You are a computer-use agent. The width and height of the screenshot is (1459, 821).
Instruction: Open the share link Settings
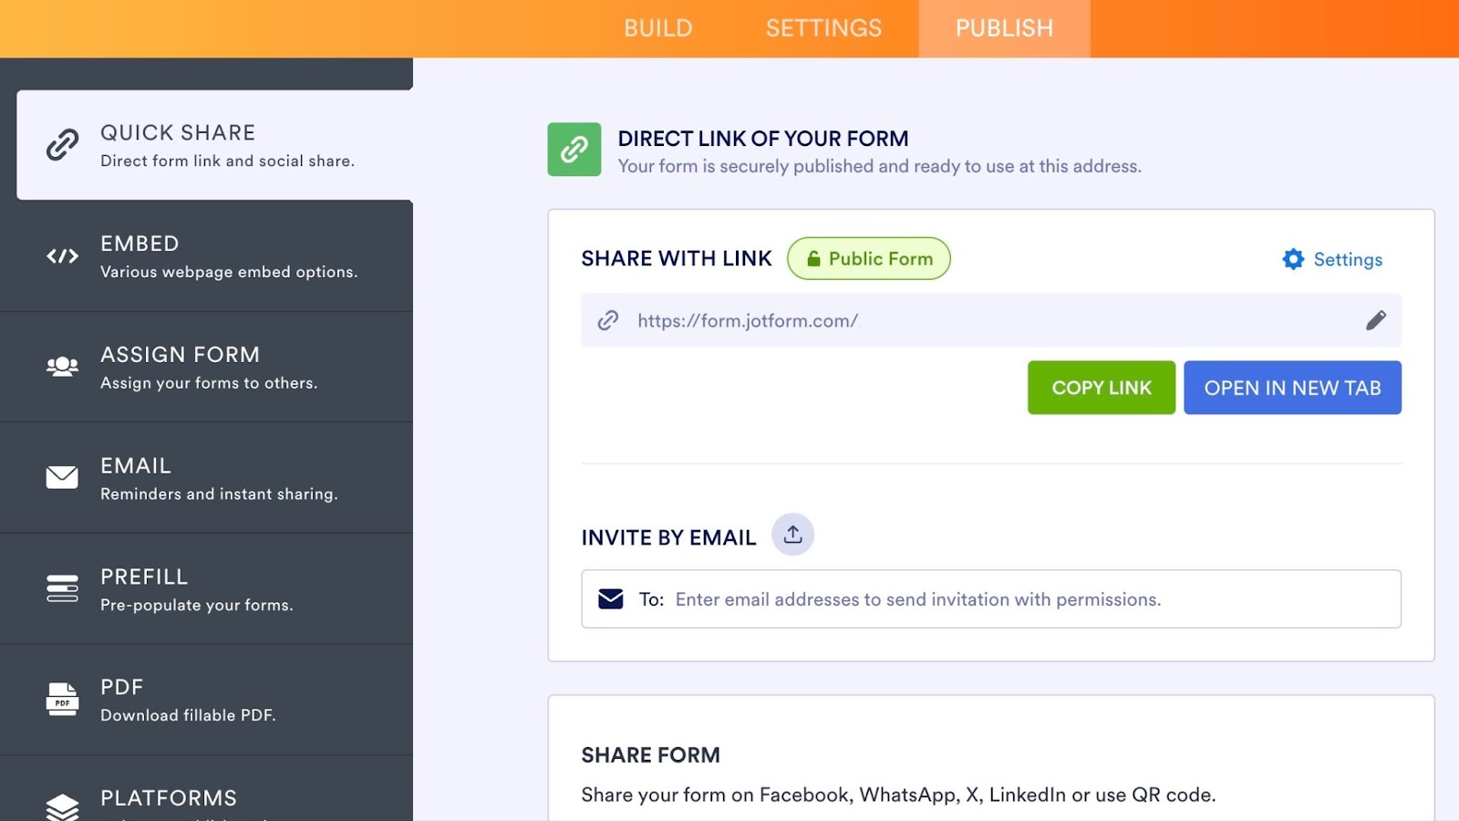tap(1347, 259)
